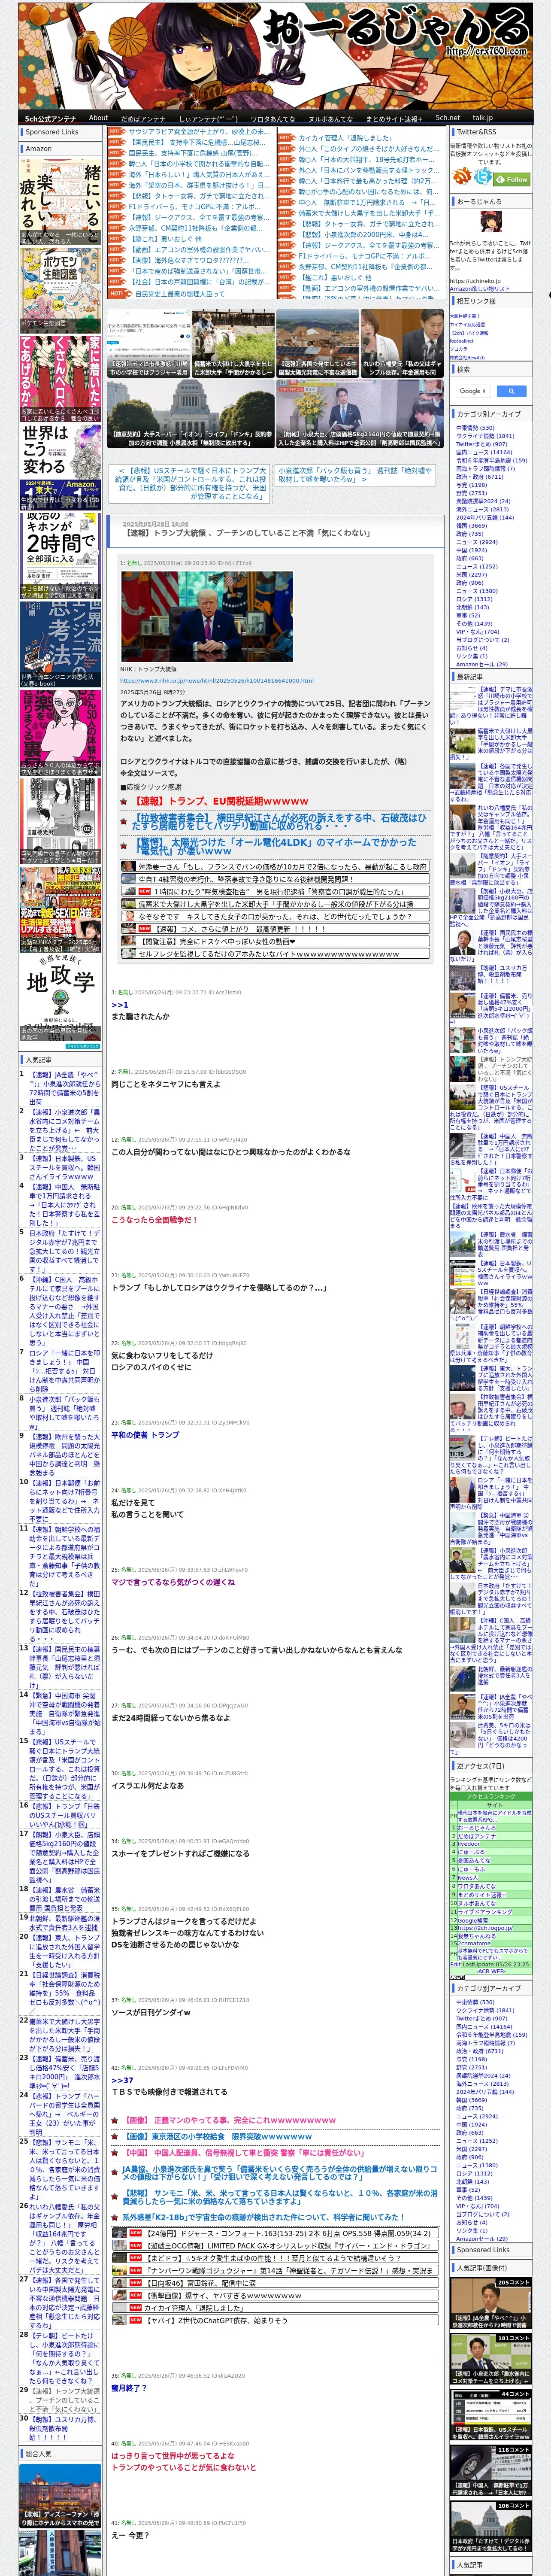The height and width of the screenshot is (2576, 551).
Task: Open the 5ch公式アンテナ menu item
Action: pos(50,118)
